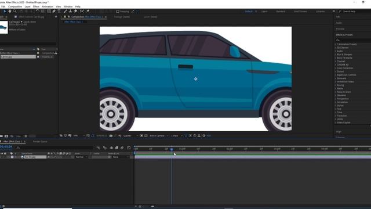Select the Hand tool

pos(10,12)
